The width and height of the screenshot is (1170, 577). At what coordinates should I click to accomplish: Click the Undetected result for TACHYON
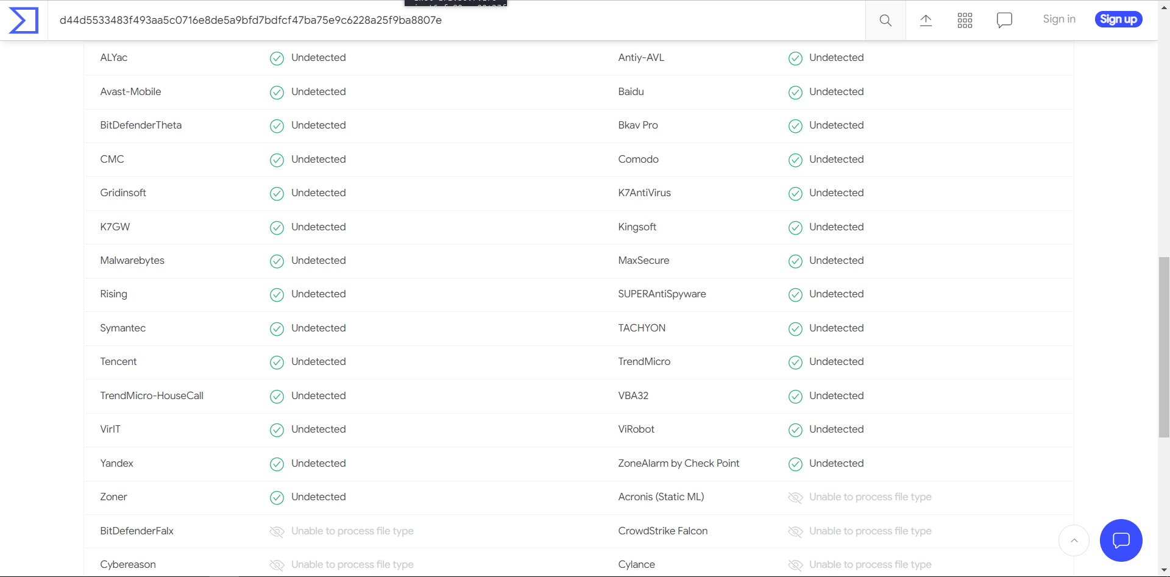(837, 328)
